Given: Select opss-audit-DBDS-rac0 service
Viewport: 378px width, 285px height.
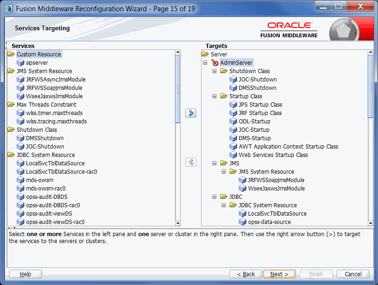Looking at the screenshot, I should (x=53, y=205).
